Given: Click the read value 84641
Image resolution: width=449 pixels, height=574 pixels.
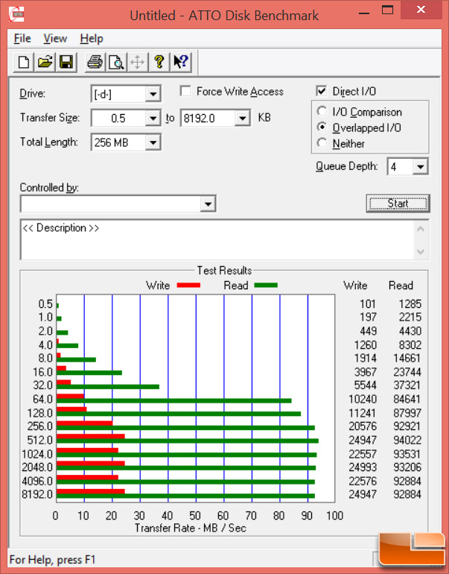Looking at the screenshot, I should click(407, 399).
